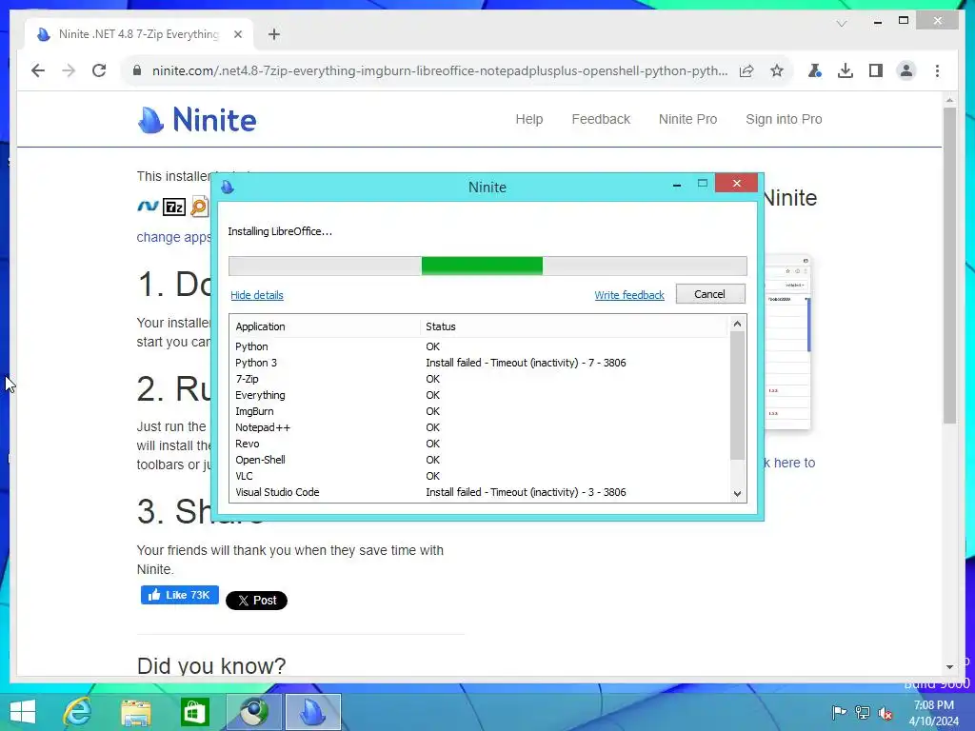Click the browser page scrollbar thumb
Image resolution: width=975 pixels, height=731 pixels.
tap(949, 267)
